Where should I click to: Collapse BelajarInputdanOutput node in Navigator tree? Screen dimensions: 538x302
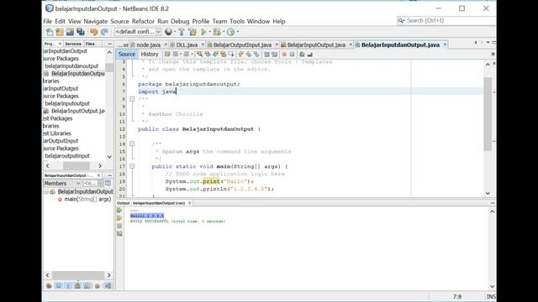46,191
